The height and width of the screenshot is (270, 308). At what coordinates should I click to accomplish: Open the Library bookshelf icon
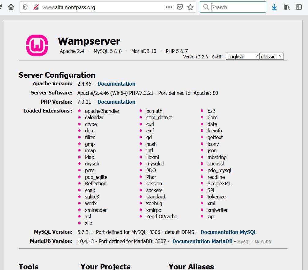[286, 7]
